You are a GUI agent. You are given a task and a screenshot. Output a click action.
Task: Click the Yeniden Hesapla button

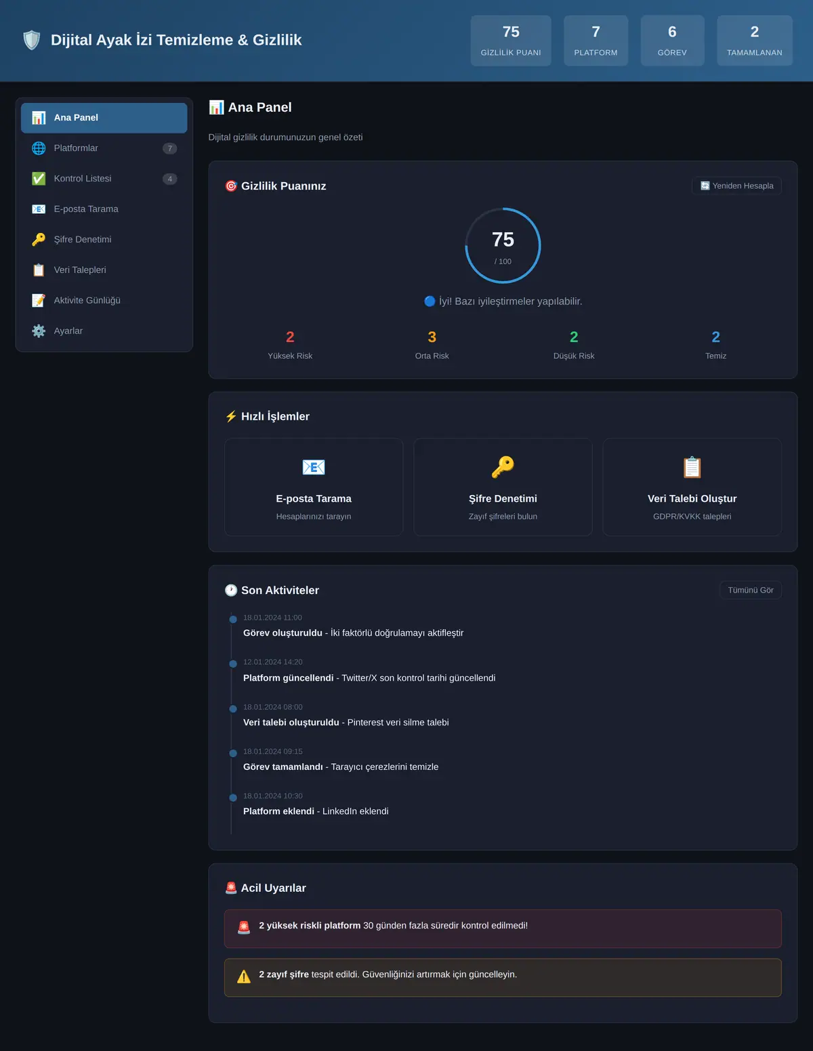736,186
